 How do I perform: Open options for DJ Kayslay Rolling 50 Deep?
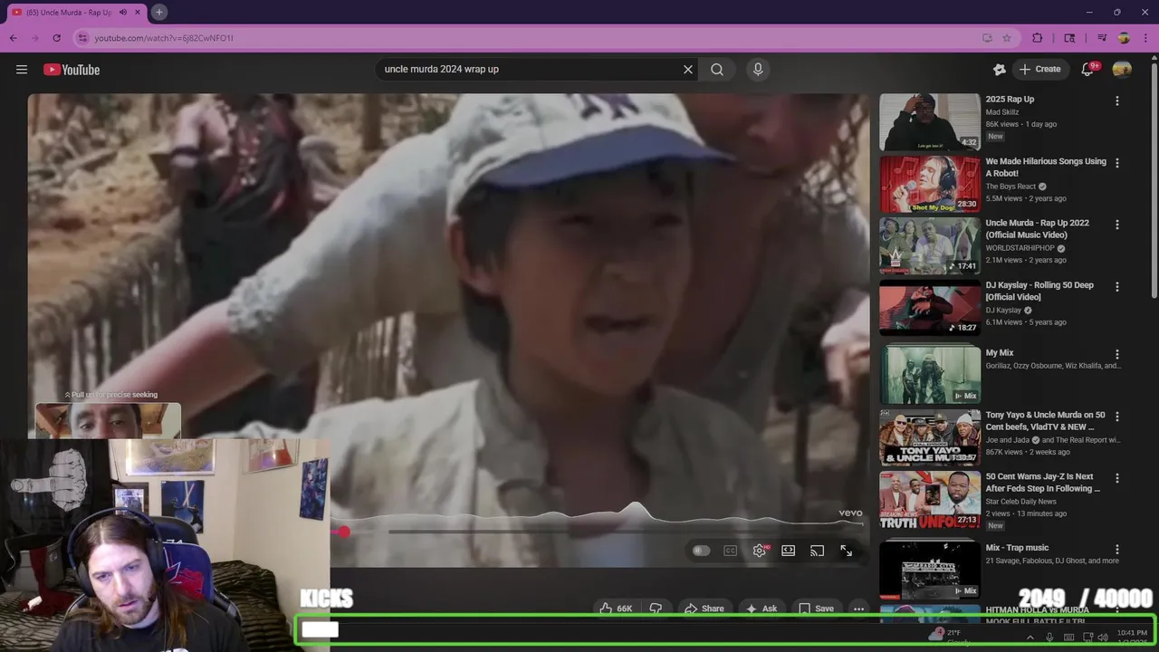coord(1116,287)
